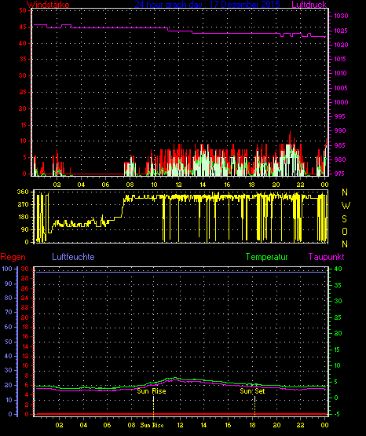The image size is (366, 436).
Task: Click the 1025 value on the Luftdruck axis
Action: point(341,31)
